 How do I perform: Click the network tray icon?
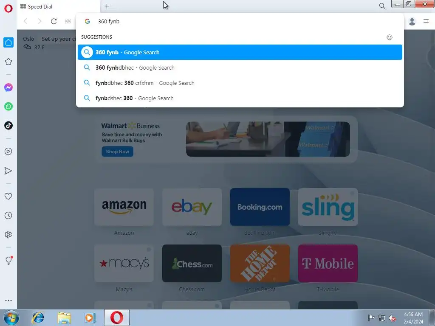pyautogui.click(x=382, y=318)
